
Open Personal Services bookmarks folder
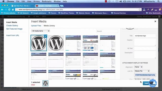118,13
